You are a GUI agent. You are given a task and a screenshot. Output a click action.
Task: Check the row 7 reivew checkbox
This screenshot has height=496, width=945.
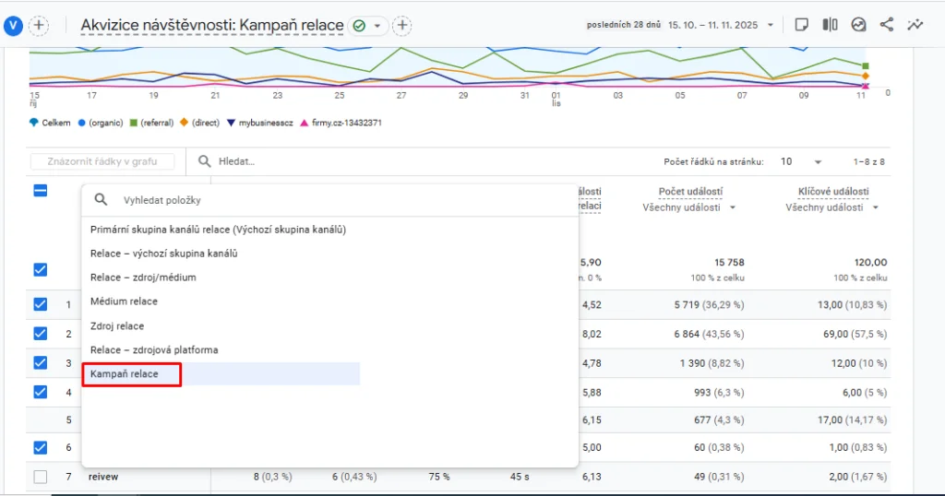pyautogui.click(x=41, y=477)
